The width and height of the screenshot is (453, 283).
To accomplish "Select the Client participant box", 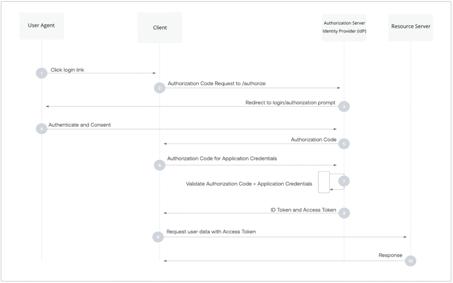I will pyautogui.click(x=160, y=28).
